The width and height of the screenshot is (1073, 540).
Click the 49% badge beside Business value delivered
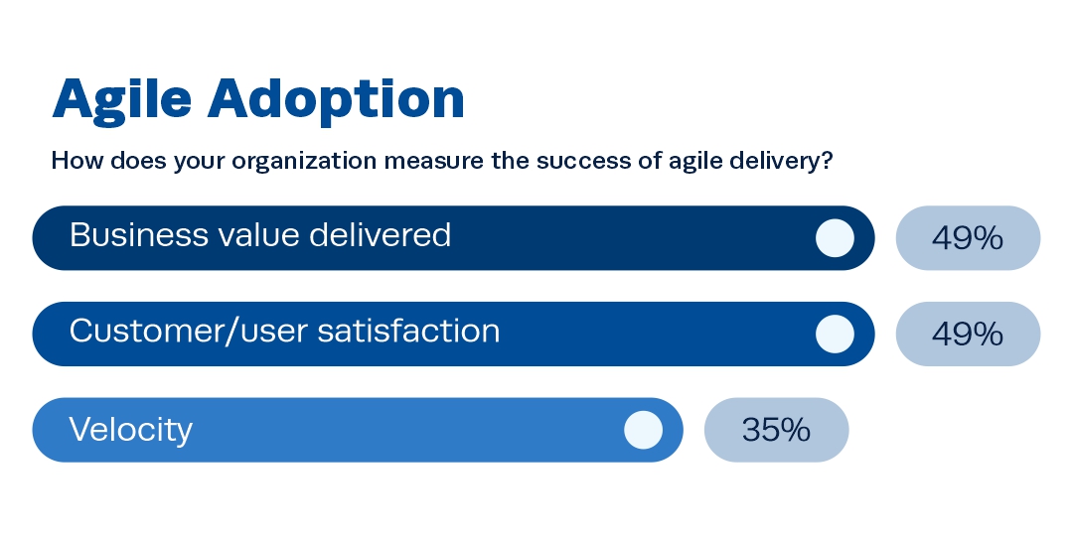click(968, 238)
